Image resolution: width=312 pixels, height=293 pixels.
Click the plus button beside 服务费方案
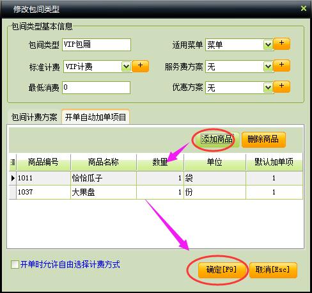tap(281, 65)
